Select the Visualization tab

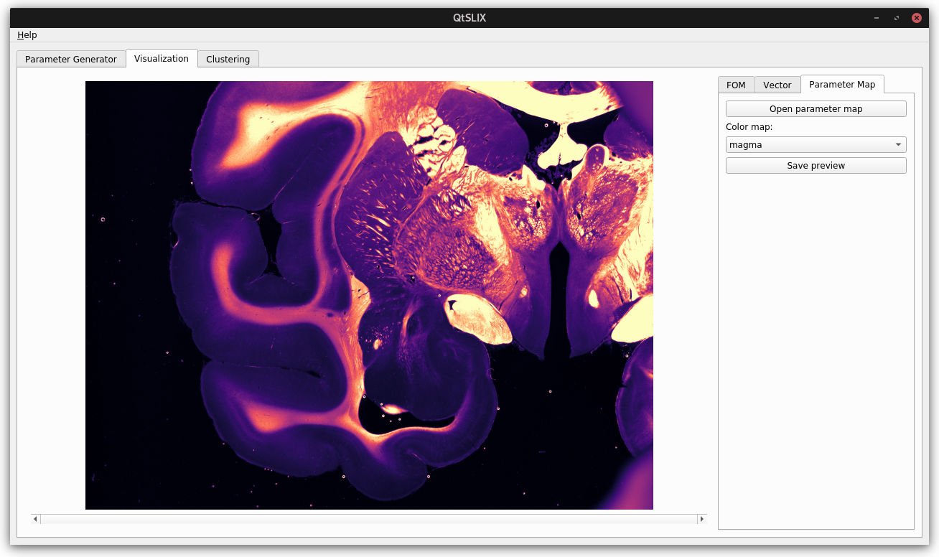(x=162, y=58)
